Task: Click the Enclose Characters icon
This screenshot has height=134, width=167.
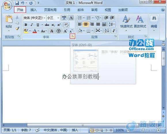Action: pos(58,31)
